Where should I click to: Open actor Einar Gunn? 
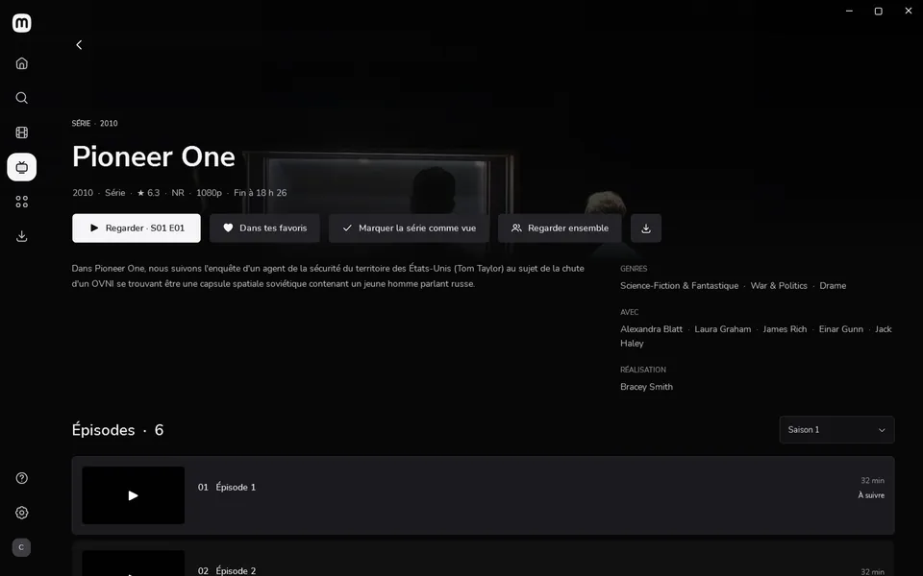[840, 329]
